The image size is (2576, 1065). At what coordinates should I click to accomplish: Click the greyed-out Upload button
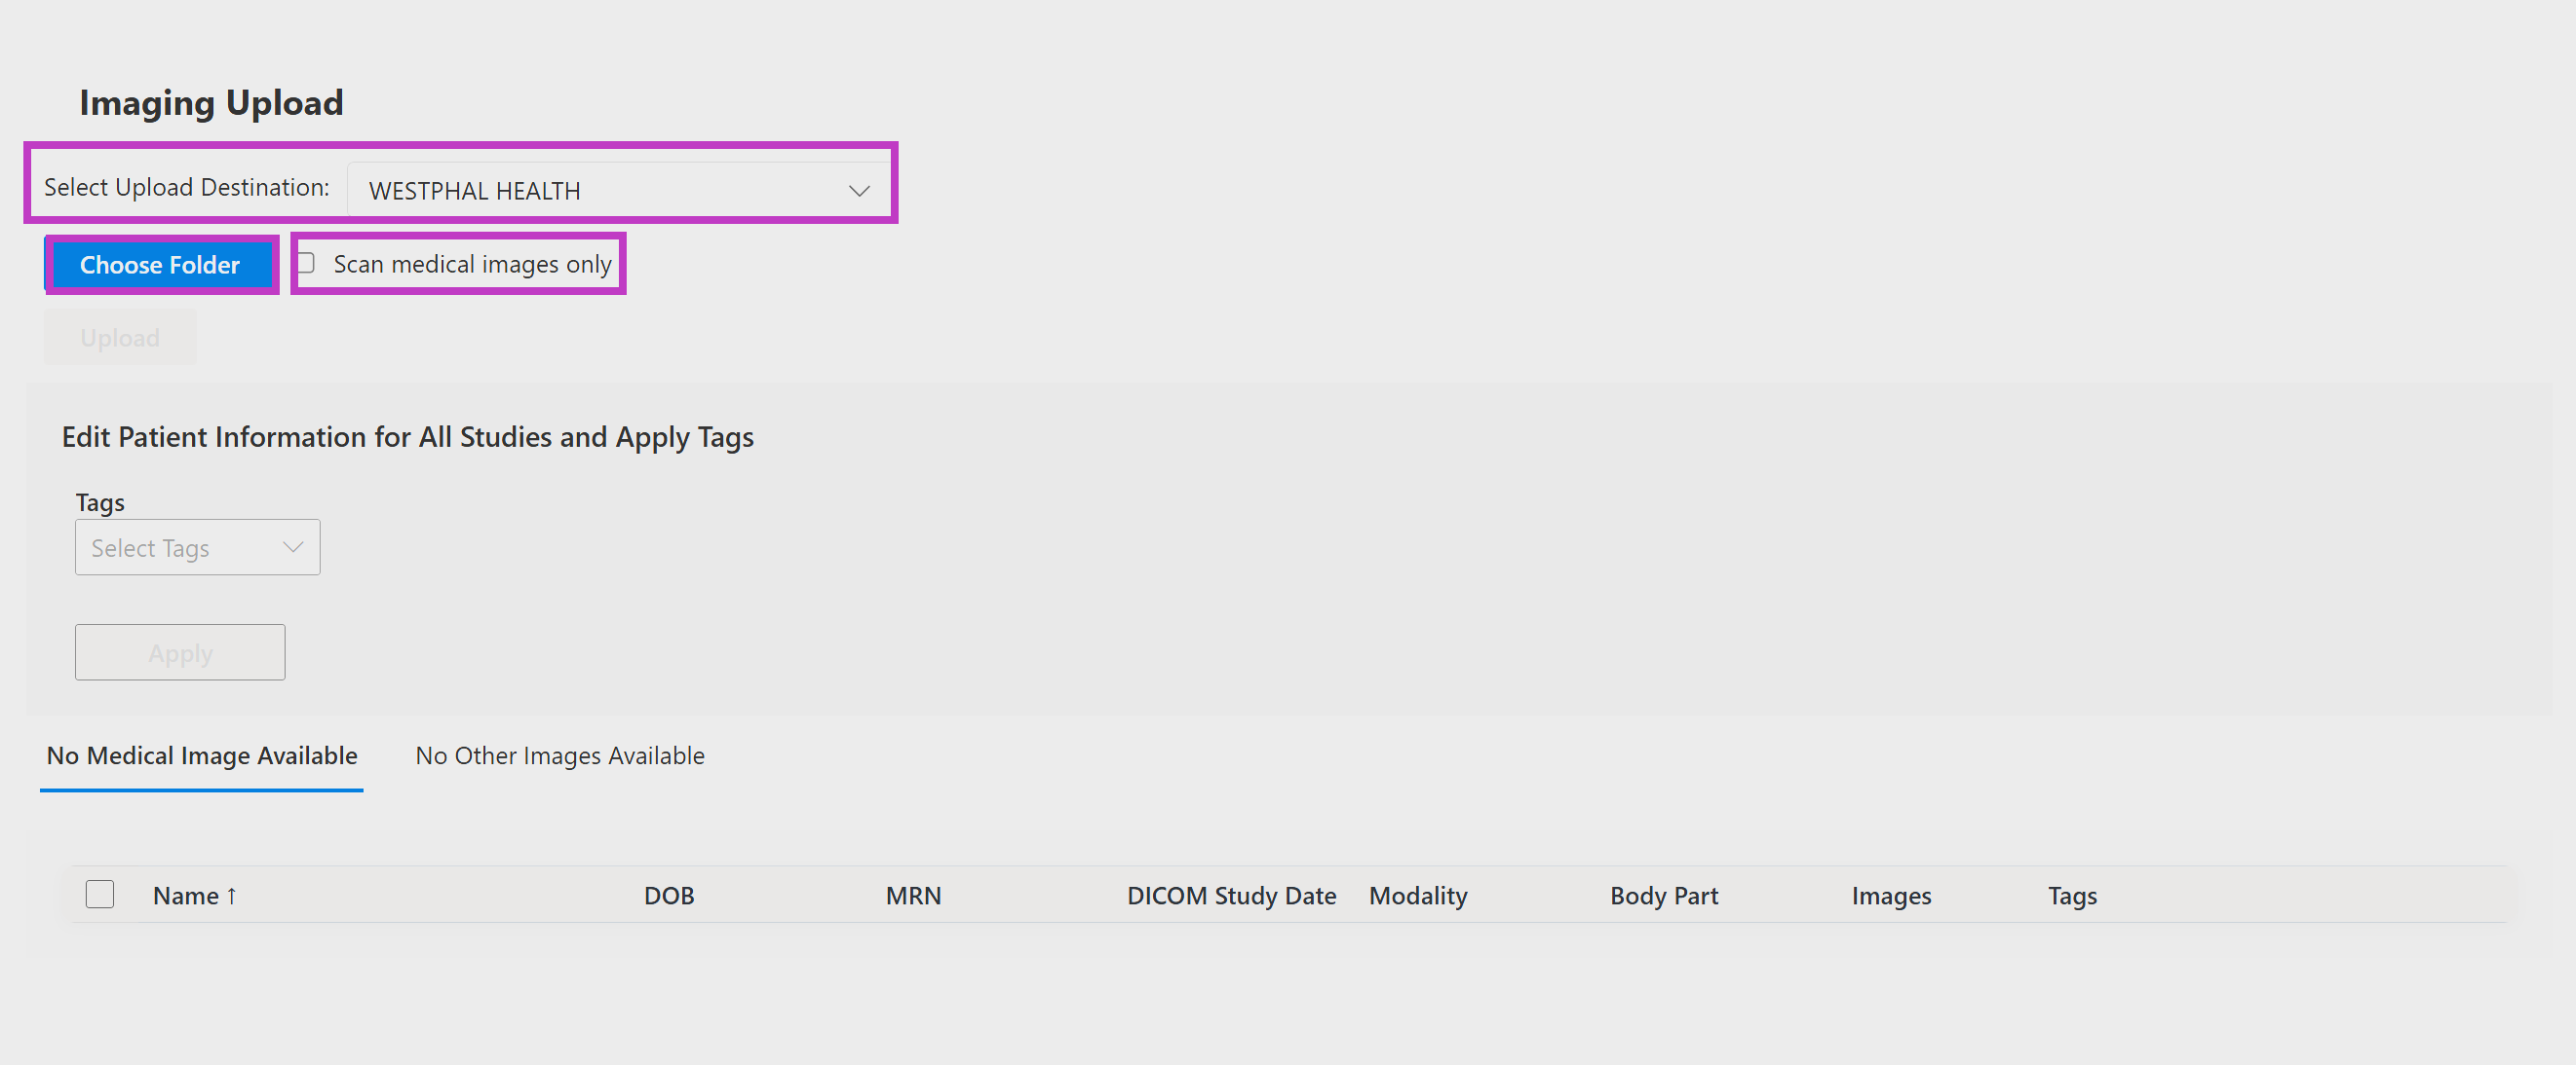120,338
